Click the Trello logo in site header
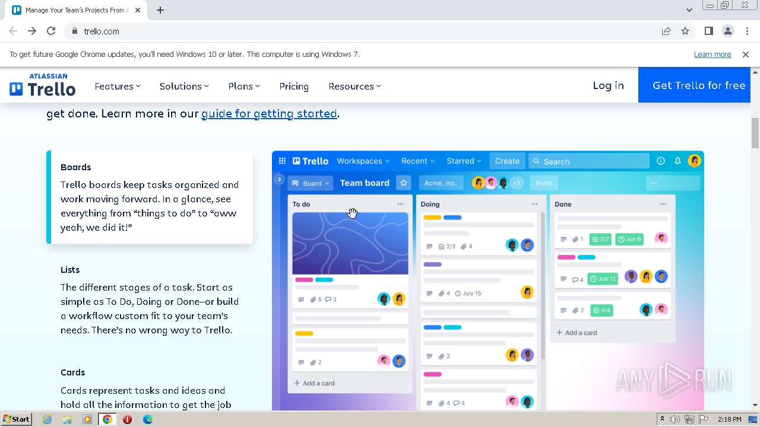The image size is (760, 427). (43, 85)
